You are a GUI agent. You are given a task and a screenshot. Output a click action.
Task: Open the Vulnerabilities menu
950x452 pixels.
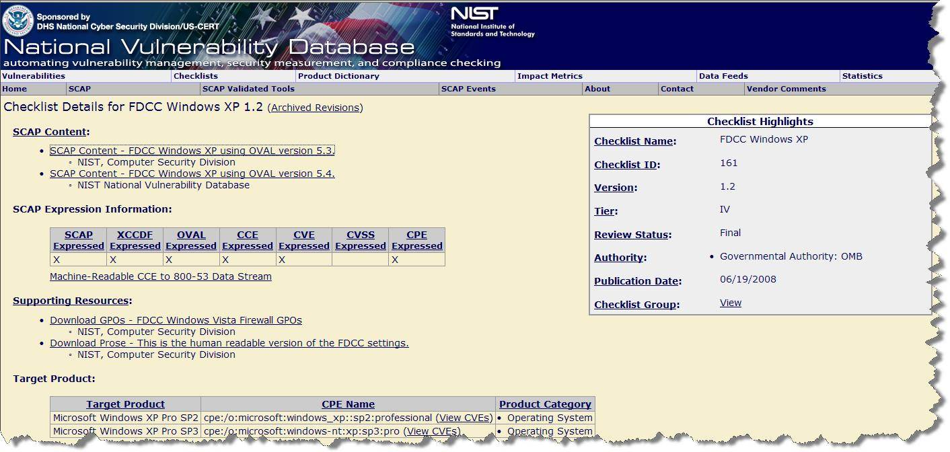pos(34,76)
